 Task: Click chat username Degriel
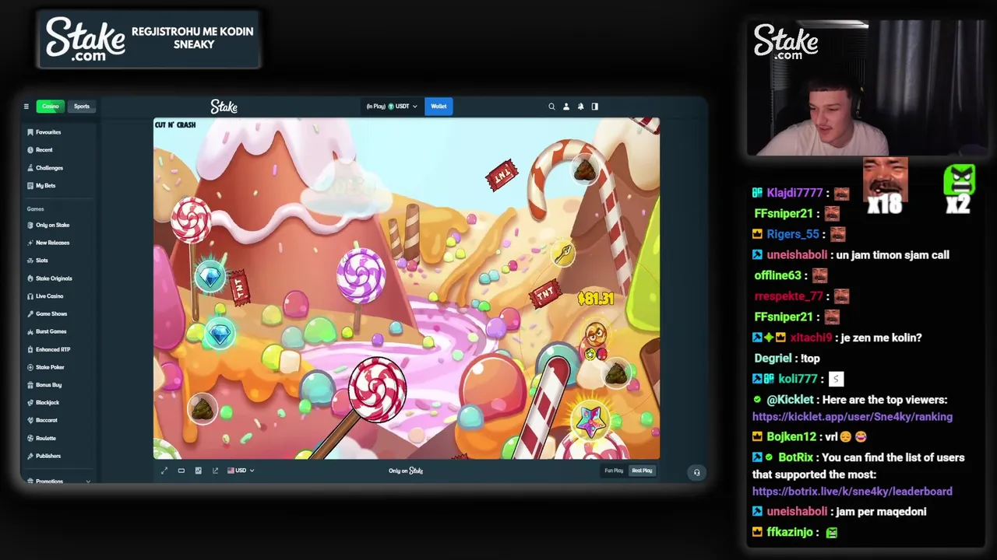pos(773,359)
